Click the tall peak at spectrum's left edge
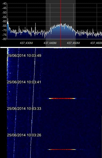Image resolution: width=102 pixels, height=158 pixels. tap(8, 19)
